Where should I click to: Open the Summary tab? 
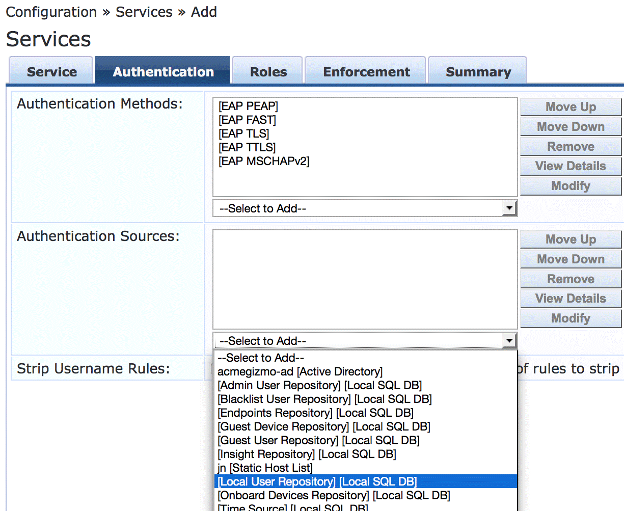coord(478,72)
